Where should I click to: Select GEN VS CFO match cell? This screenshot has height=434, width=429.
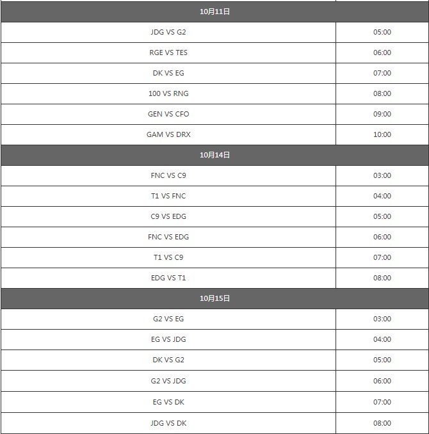click(168, 114)
